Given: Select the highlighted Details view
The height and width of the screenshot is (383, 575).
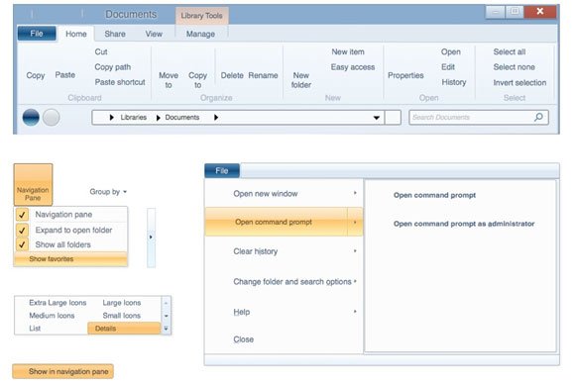Looking at the screenshot, I should [x=124, y=329].
